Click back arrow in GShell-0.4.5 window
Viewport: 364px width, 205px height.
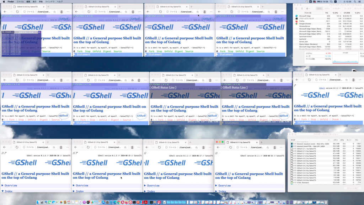pos(148,12)
